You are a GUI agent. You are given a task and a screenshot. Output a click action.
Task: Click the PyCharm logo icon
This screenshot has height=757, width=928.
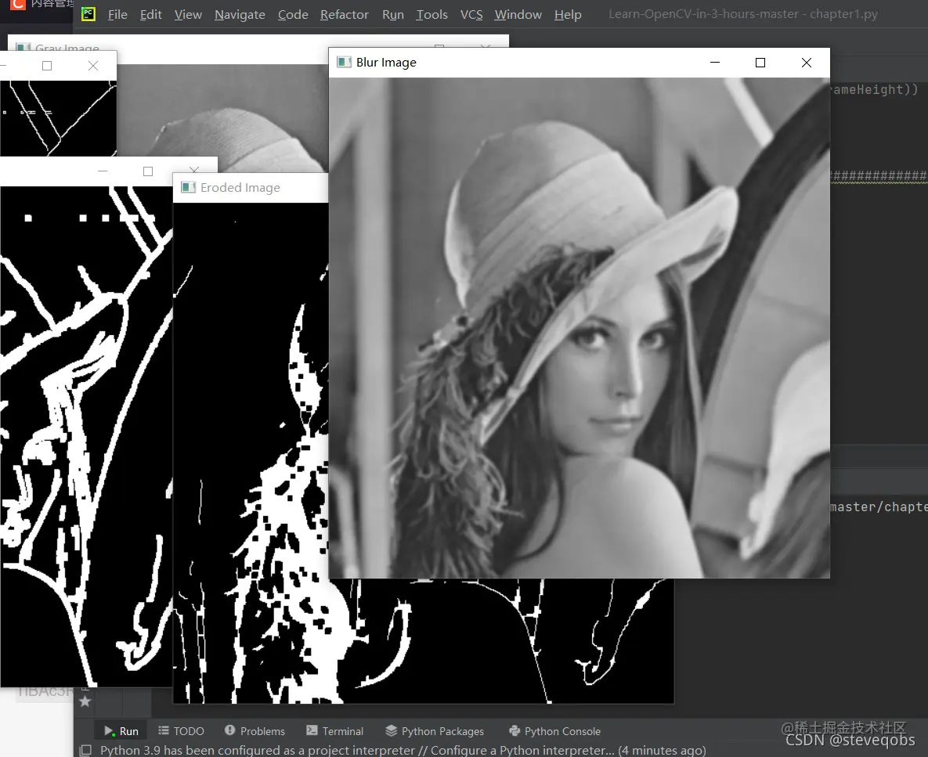88,13
